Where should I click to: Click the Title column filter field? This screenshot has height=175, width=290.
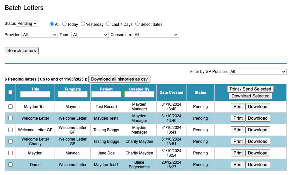(35, 94)
